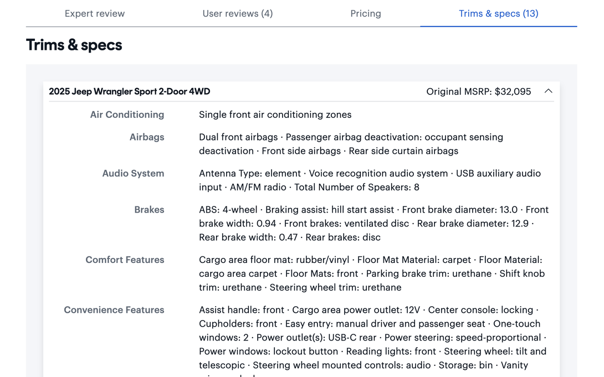Click the Trims & specs heading

[x=74, y=45]
